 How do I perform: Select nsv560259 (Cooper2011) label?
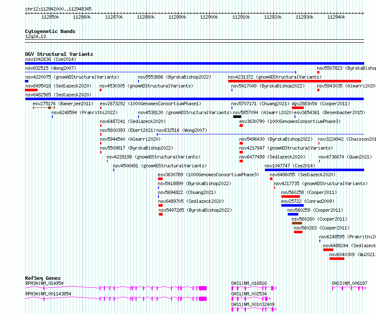click(315, 210)
